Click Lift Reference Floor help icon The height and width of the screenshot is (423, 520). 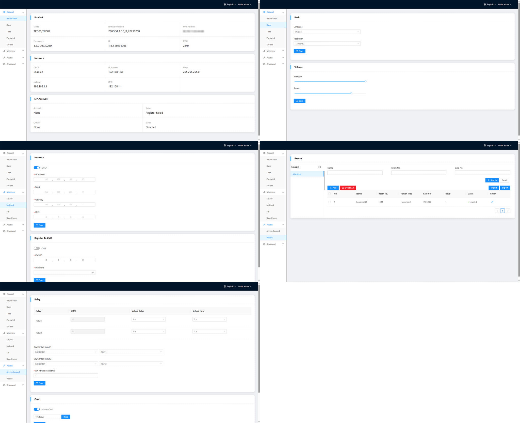pyautogui.click(x=54, y=371)
